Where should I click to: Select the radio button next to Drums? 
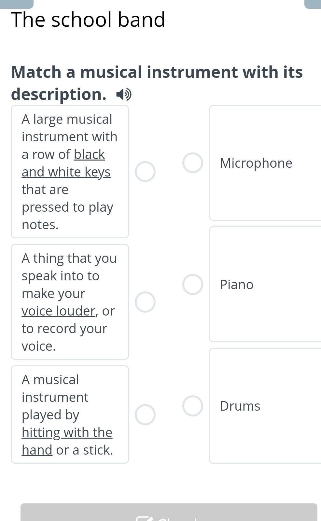(x=192, y=406)
